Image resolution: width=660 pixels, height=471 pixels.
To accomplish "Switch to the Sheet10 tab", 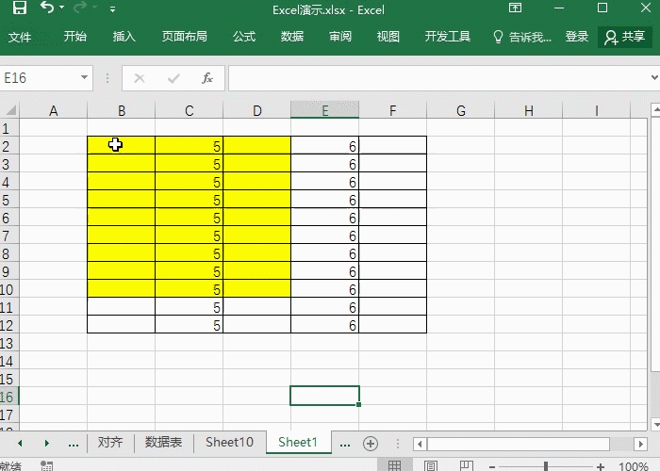I will 230,443.
